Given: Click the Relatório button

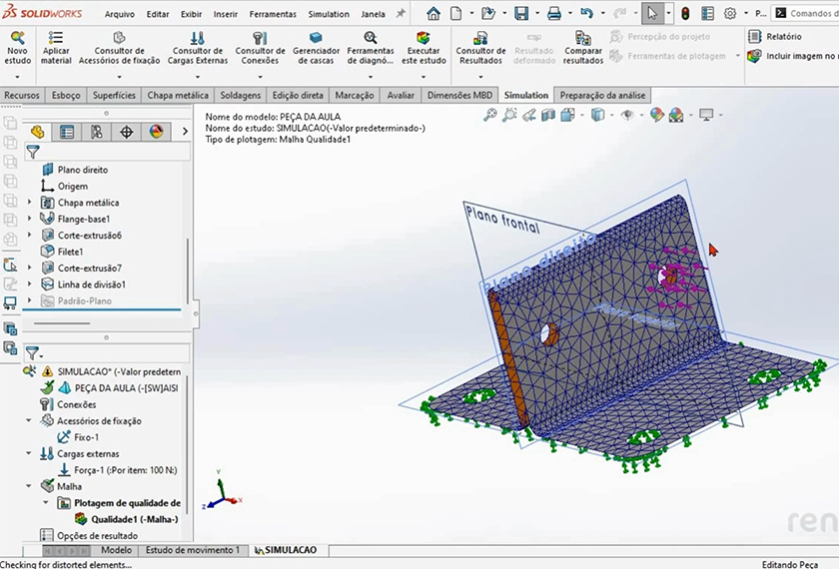Looking at the screenshot, I should click(776, 36).
